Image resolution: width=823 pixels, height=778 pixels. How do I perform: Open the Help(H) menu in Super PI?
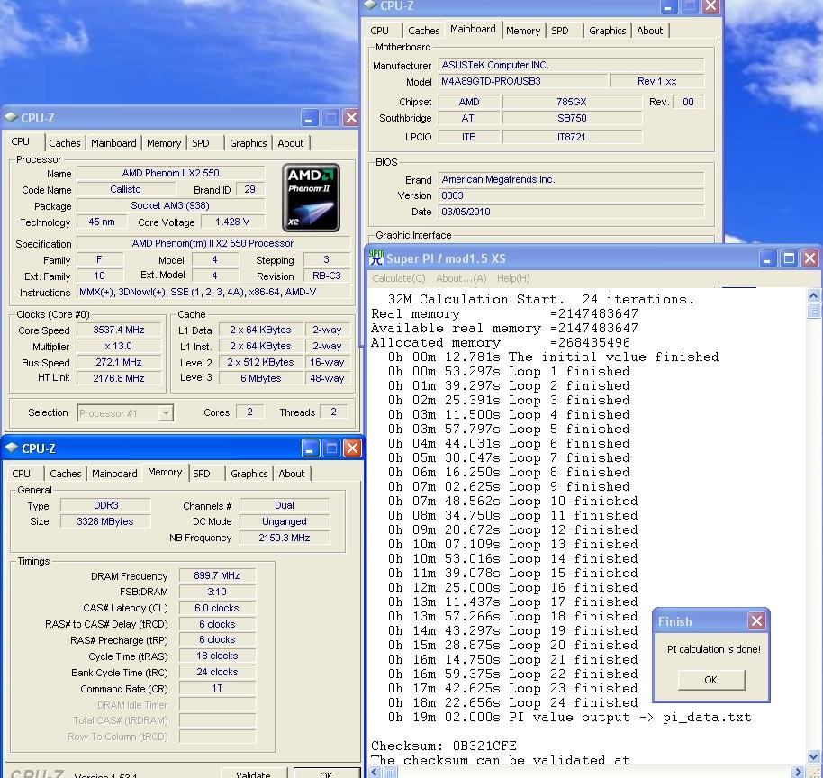pyautogui.click(x=513, y=278)
